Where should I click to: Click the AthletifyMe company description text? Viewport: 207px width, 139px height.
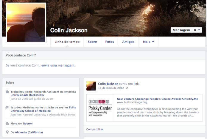point(158,112)
